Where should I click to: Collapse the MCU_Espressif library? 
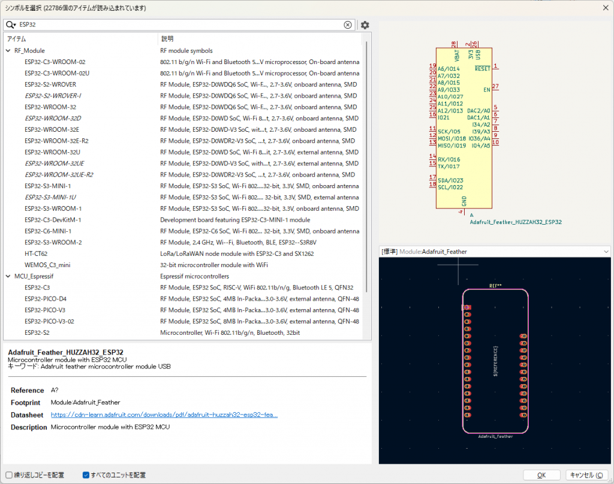click(x=8, y=276)
